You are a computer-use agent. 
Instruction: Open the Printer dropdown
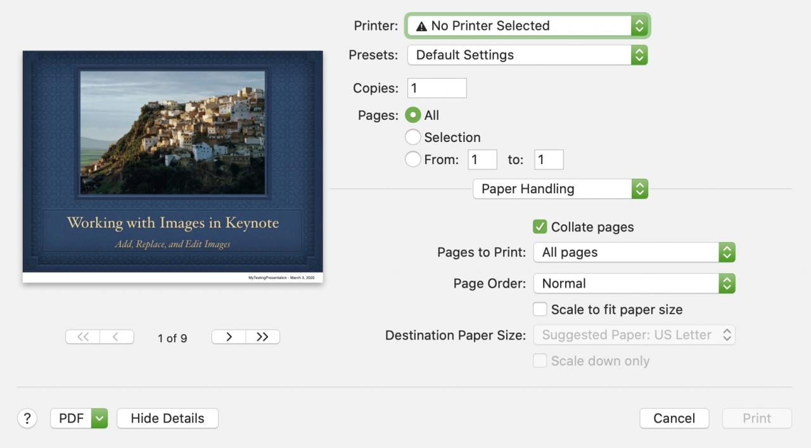527,26
